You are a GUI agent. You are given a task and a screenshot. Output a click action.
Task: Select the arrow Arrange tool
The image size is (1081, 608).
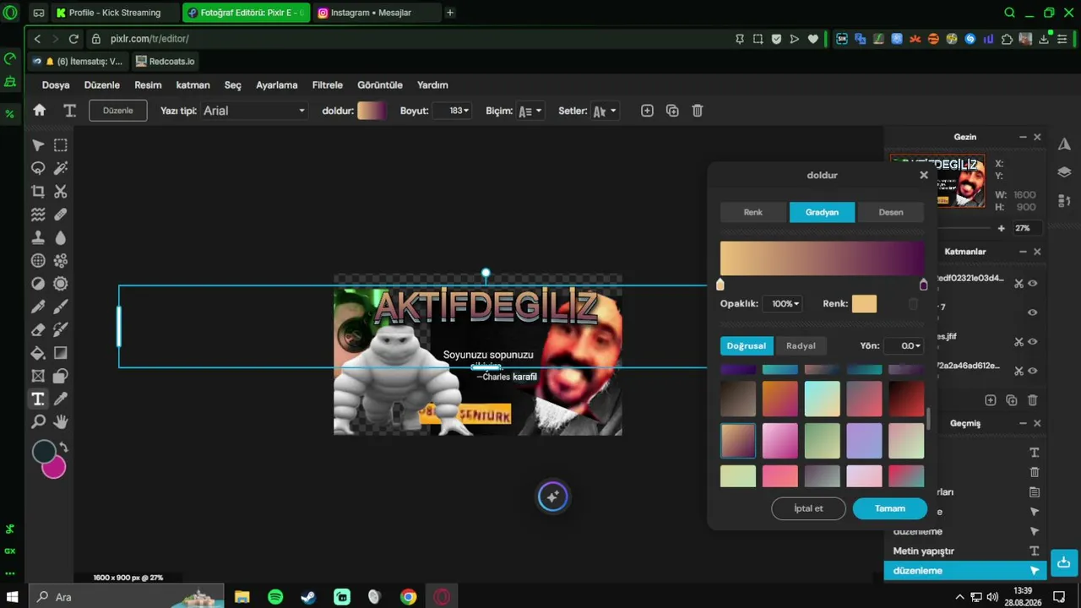tap(38, 145)
